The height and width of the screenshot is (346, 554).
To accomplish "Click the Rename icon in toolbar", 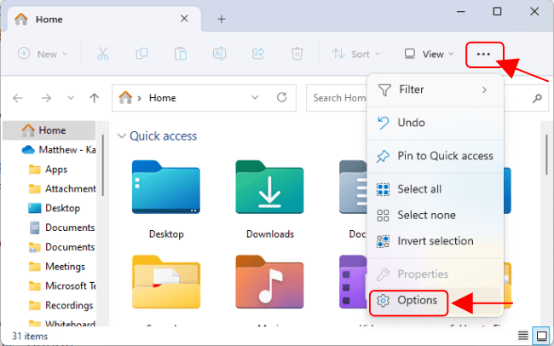I will coord(219,54).
